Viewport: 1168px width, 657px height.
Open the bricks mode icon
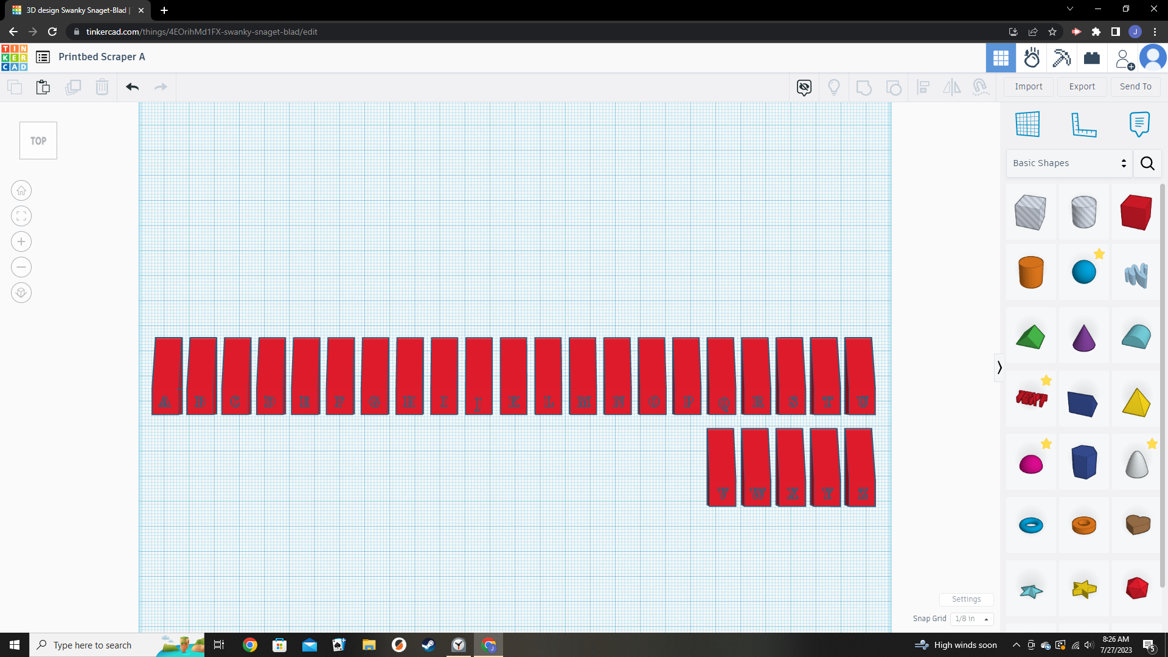1092,58
